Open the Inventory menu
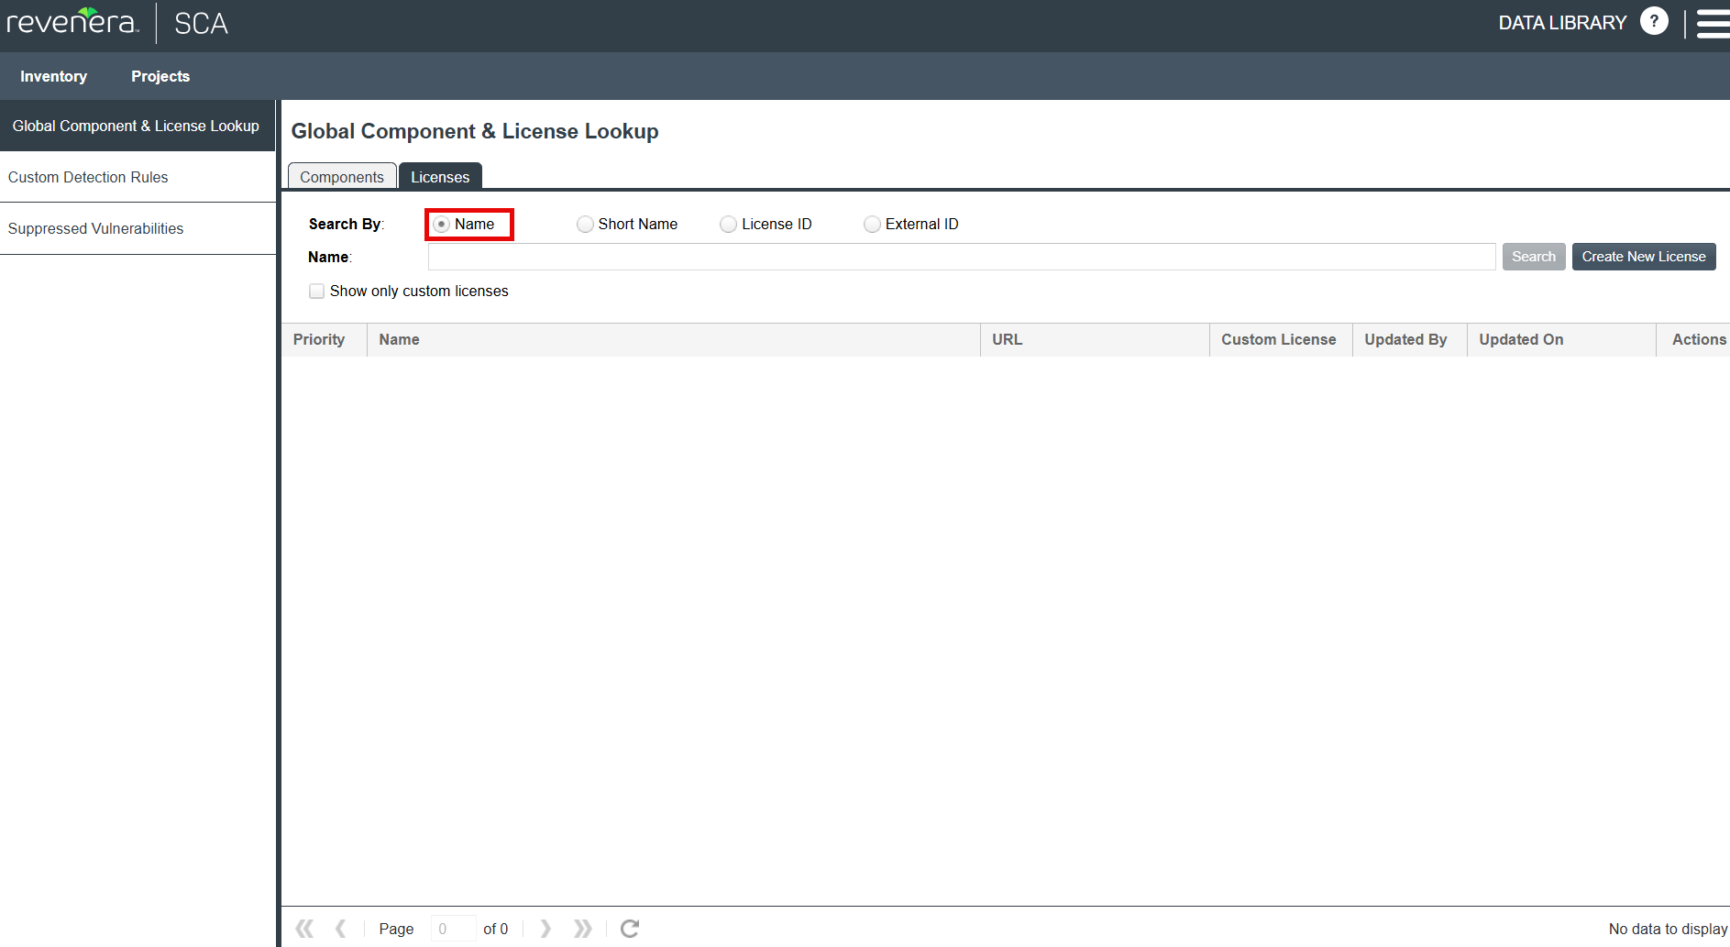Image resolution: width=1730 pixels, height=947 pixels. coord(53,76)
